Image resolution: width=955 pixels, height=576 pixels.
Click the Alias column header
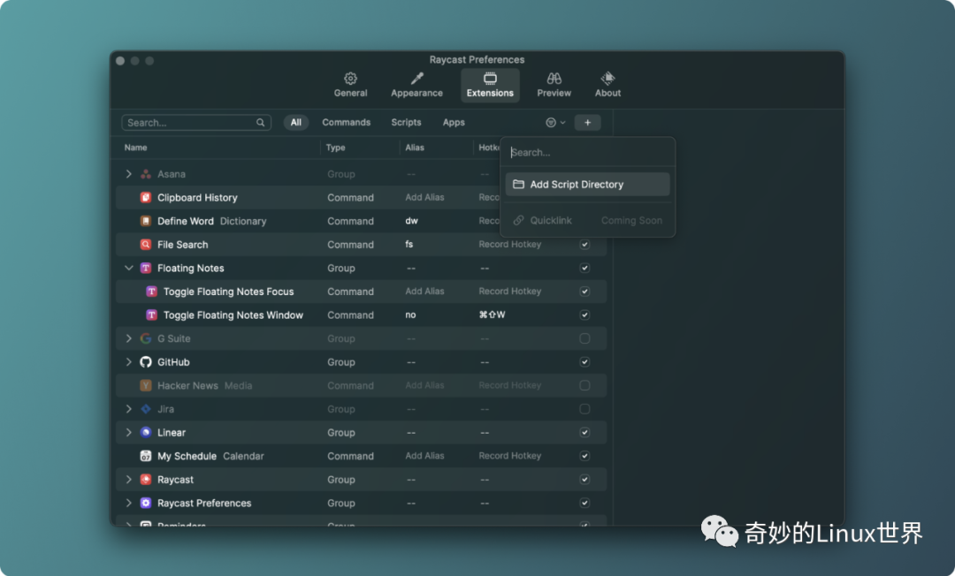coord(414,148)
